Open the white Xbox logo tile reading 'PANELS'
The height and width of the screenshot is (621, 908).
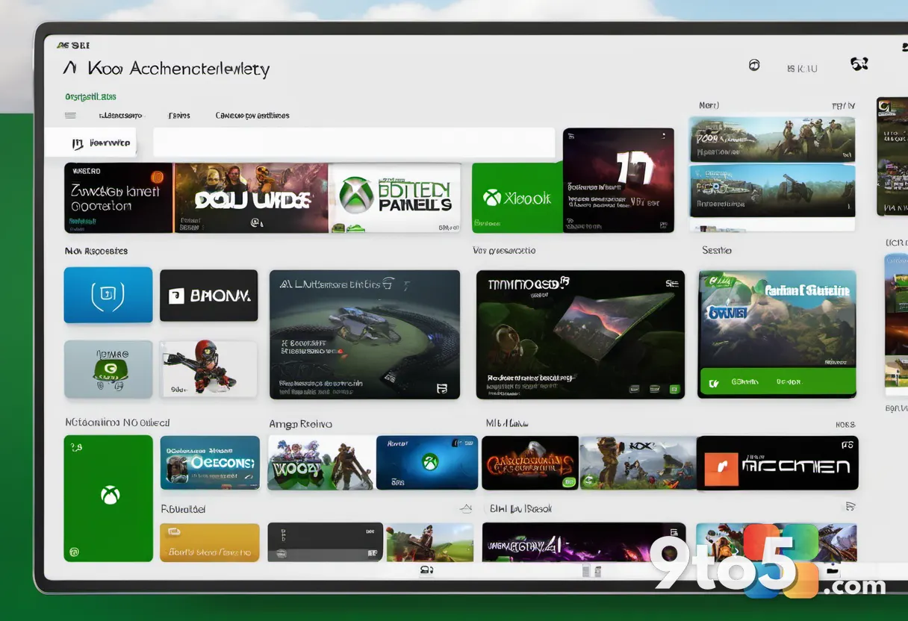(395, 198)
